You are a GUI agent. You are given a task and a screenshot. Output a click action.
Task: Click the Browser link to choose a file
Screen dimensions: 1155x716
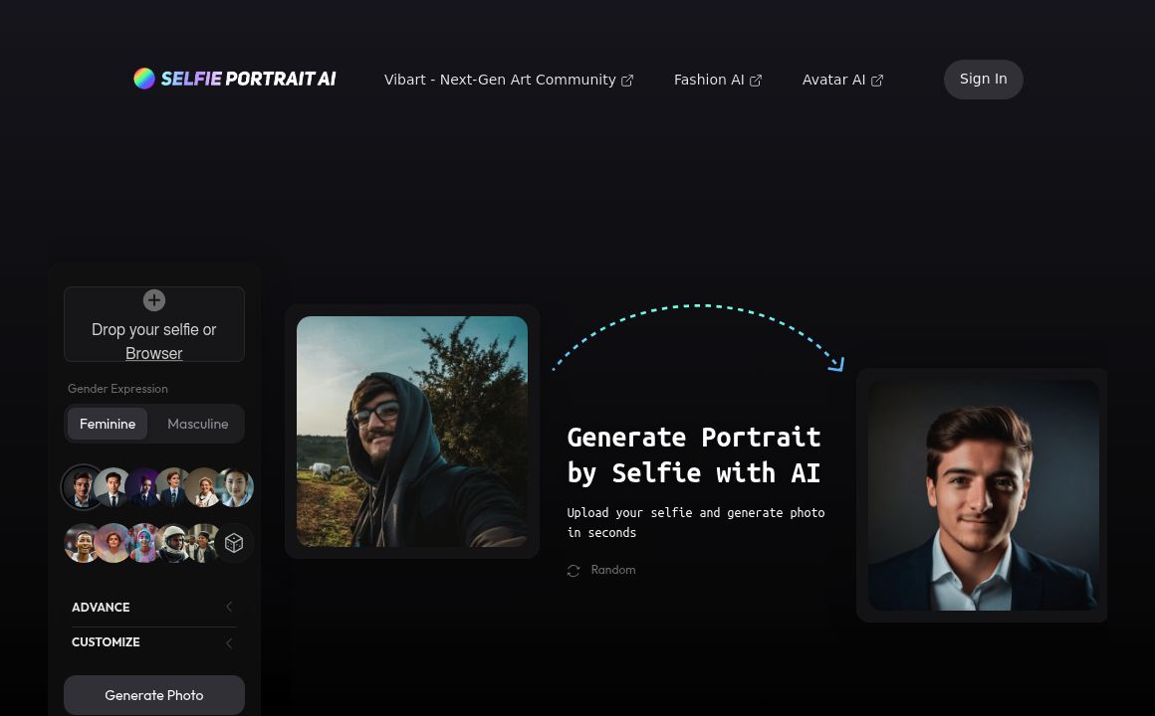click(x=153, y=354)
